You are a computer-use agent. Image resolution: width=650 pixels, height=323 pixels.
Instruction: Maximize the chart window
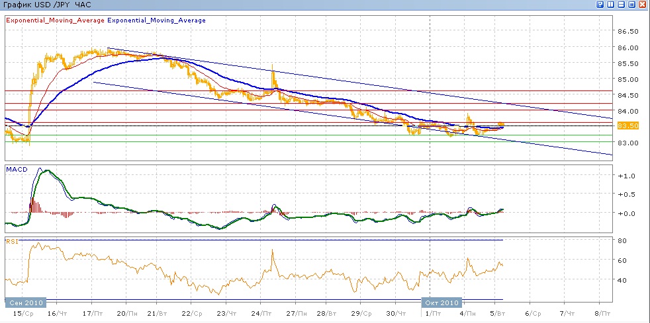(632, 5)
